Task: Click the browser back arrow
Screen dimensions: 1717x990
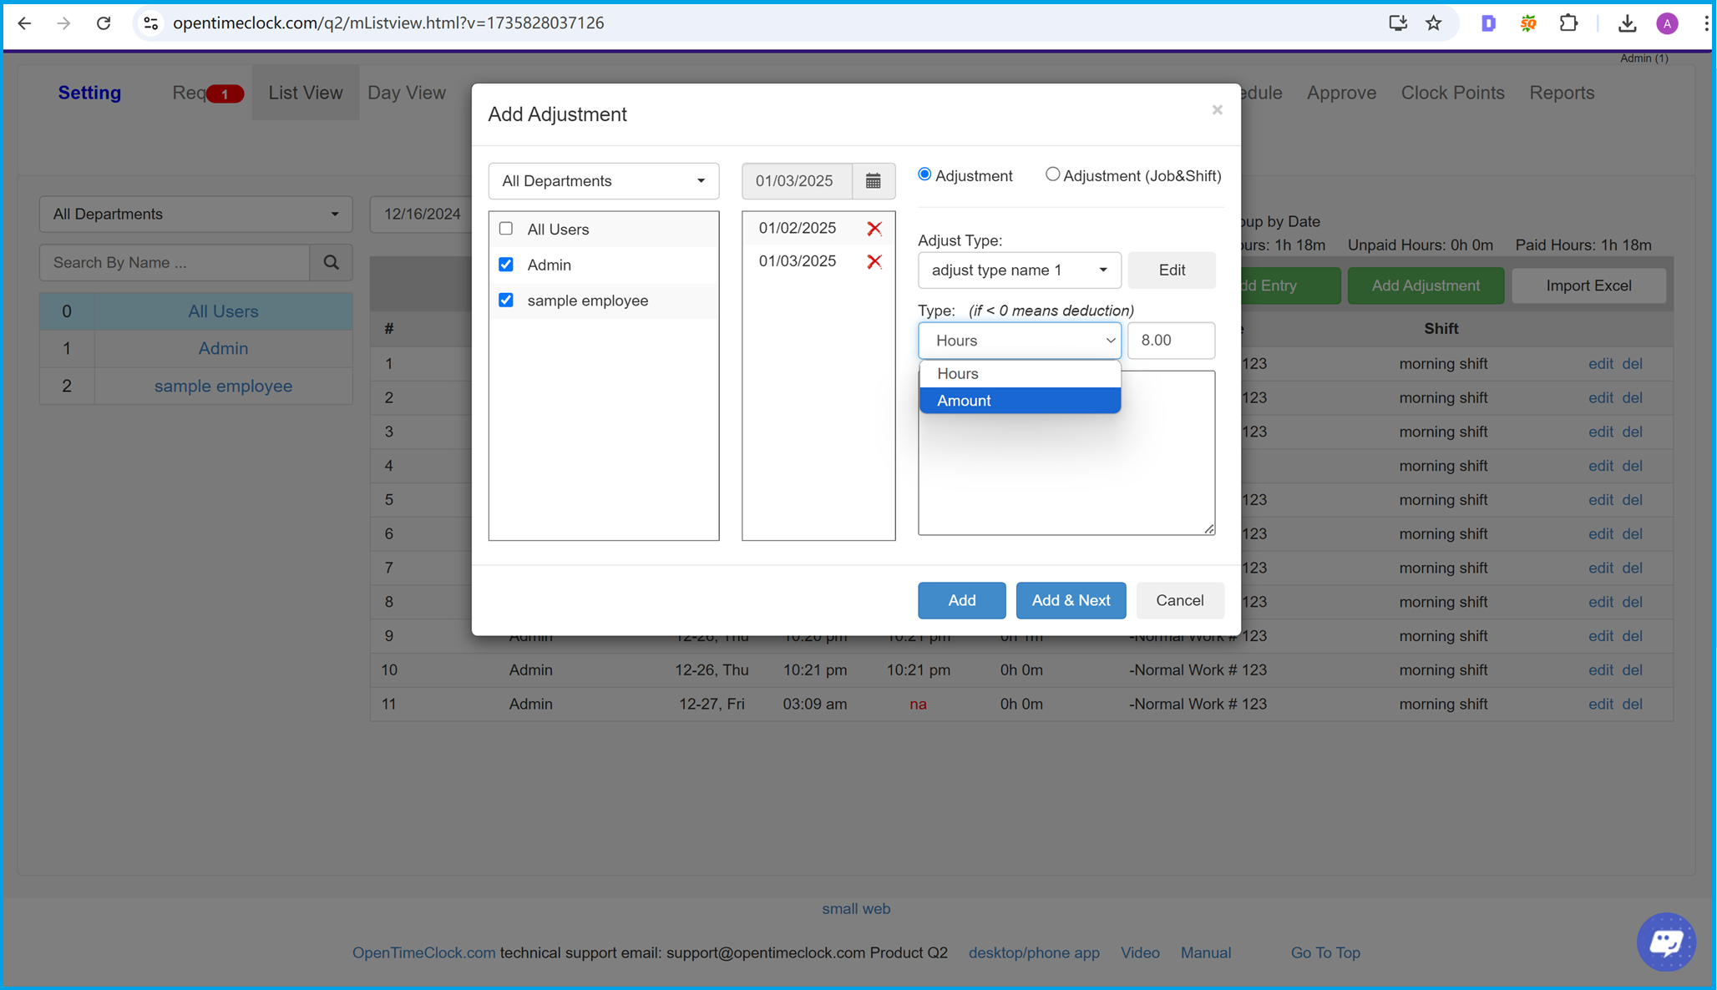Action: point(24,23)
